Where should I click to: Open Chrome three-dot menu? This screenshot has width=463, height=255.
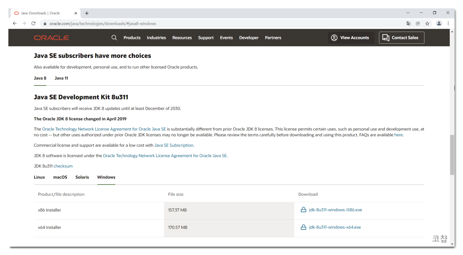pos(448,23)
